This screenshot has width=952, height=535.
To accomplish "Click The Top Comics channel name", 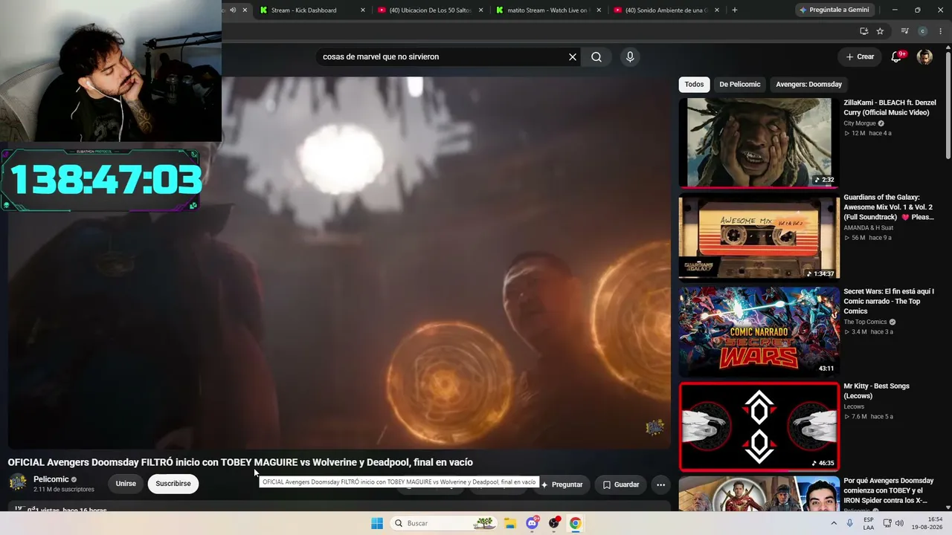I will [x=865, y=322].
